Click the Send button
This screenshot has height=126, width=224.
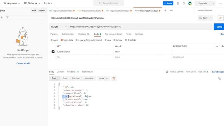coord(219,27)
